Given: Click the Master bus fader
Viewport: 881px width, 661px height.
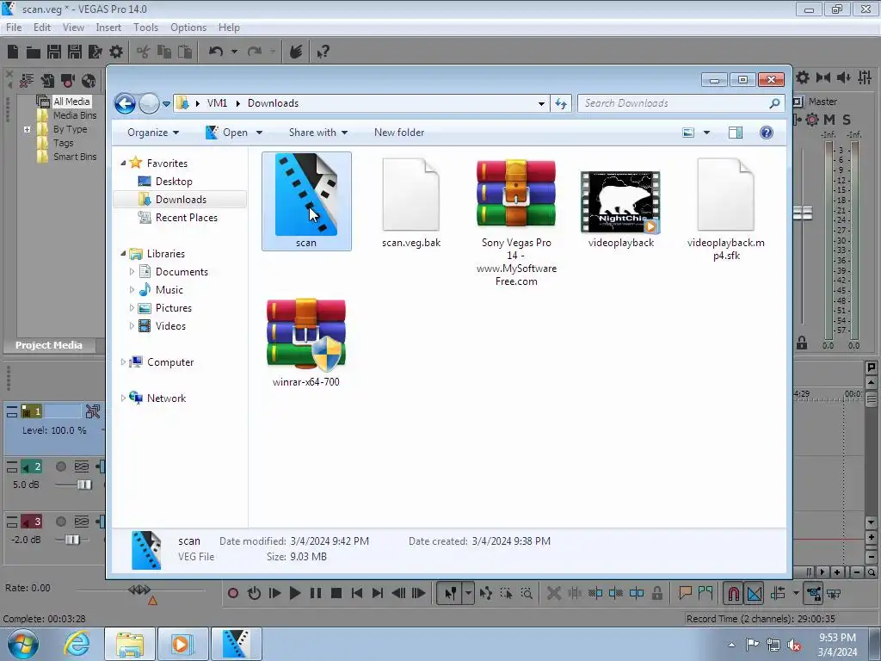Looking at the screenshot, I should [x=803, y=213].
